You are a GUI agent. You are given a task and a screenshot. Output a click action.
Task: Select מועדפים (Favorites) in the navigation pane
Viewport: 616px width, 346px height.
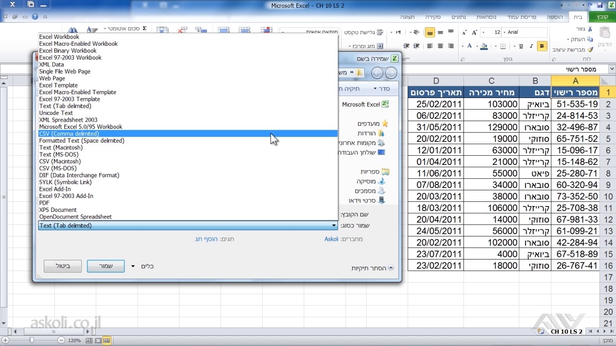(372, 124)
